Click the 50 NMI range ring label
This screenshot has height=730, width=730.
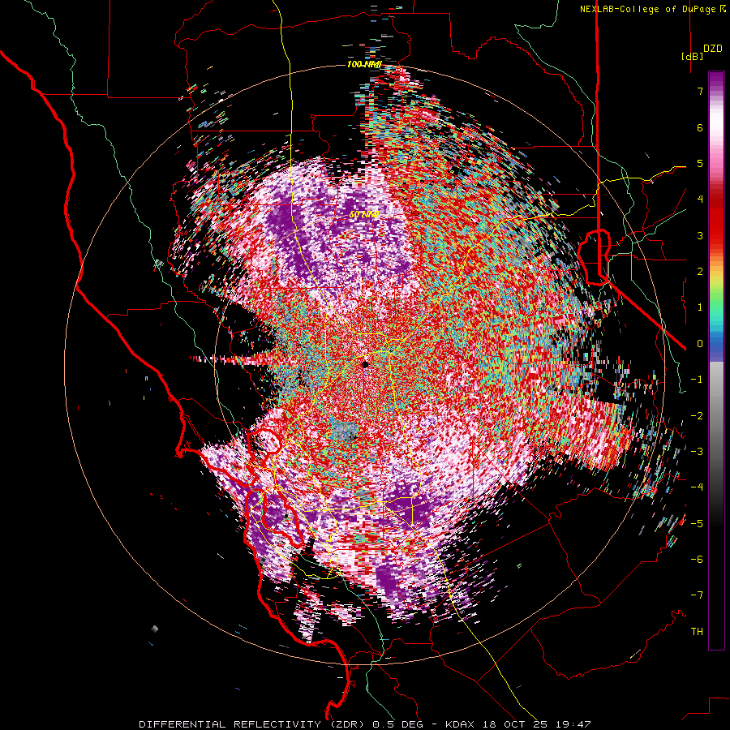pyautogui.click(x=364, y=215)
